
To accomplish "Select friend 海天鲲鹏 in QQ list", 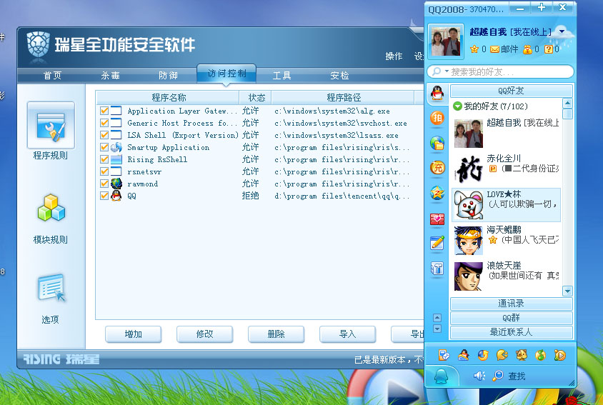I will coord(506,241).
